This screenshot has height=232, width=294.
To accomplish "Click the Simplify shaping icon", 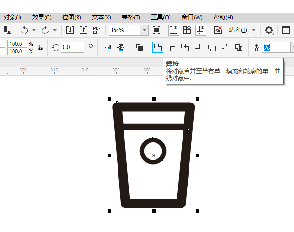I will (198, 47).
